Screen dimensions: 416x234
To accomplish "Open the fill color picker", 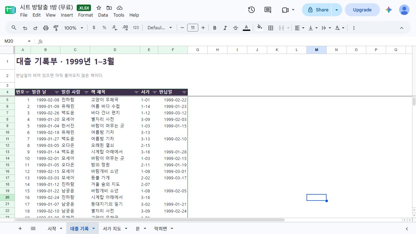I will 259,28.
